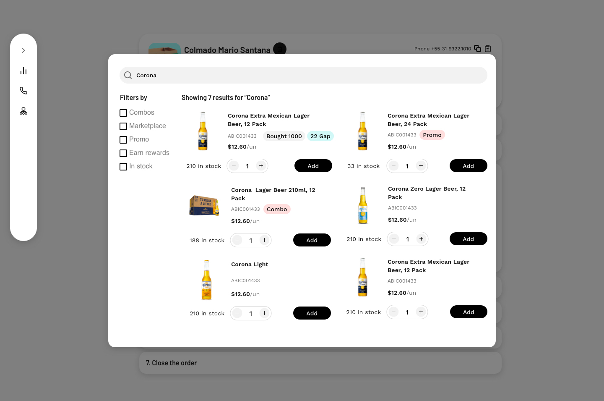The image size is (604, 401).
Task: Copy the phone number with copy icon
Action: click(477, 49)
